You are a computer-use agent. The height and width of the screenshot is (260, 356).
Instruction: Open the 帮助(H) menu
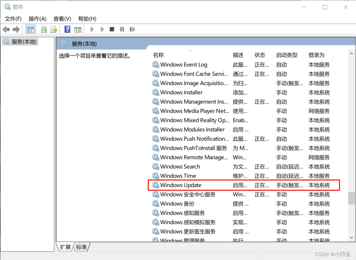coord(87,19)
